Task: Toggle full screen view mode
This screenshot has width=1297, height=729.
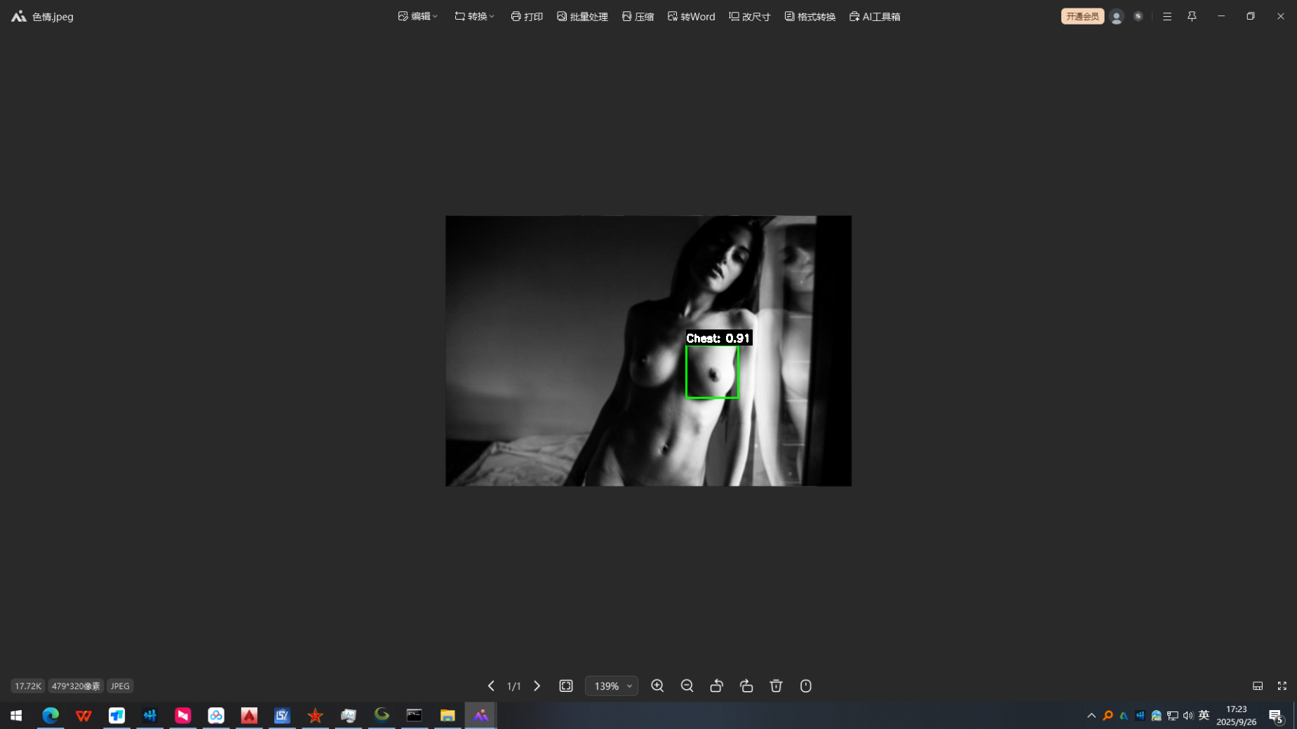Action: click(1282, 686)
